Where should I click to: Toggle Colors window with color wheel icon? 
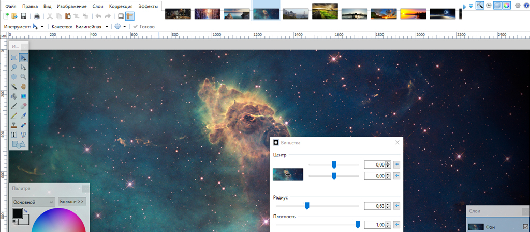[506, 5]
